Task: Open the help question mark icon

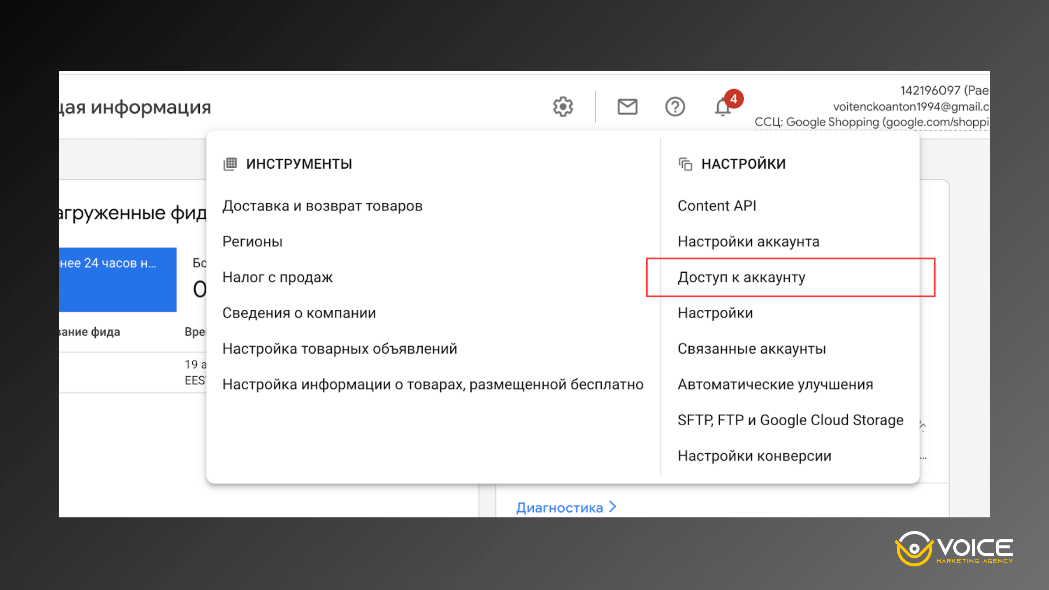Action: point(675,106)
